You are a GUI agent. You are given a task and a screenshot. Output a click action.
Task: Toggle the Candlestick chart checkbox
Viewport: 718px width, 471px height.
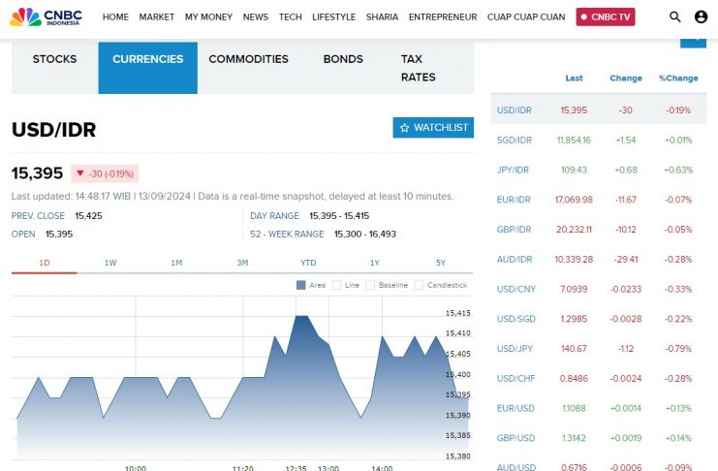pos(419,285)
